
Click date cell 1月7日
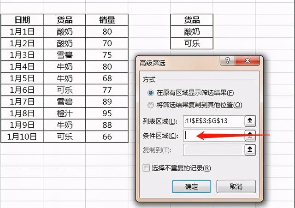tap(22, 101)
